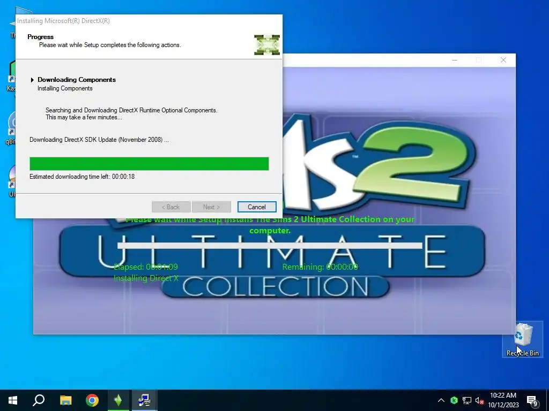This screenshot has height=411, width=549.
Task: Click the Kaspersky desktop shortcut icon
Action: pos(11,75)
